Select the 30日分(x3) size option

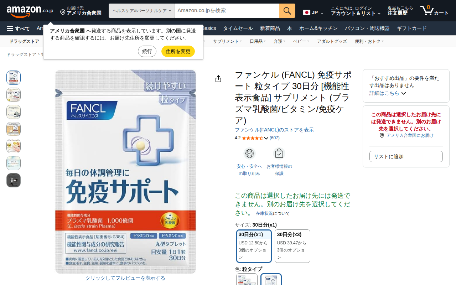tap(292, 246)
